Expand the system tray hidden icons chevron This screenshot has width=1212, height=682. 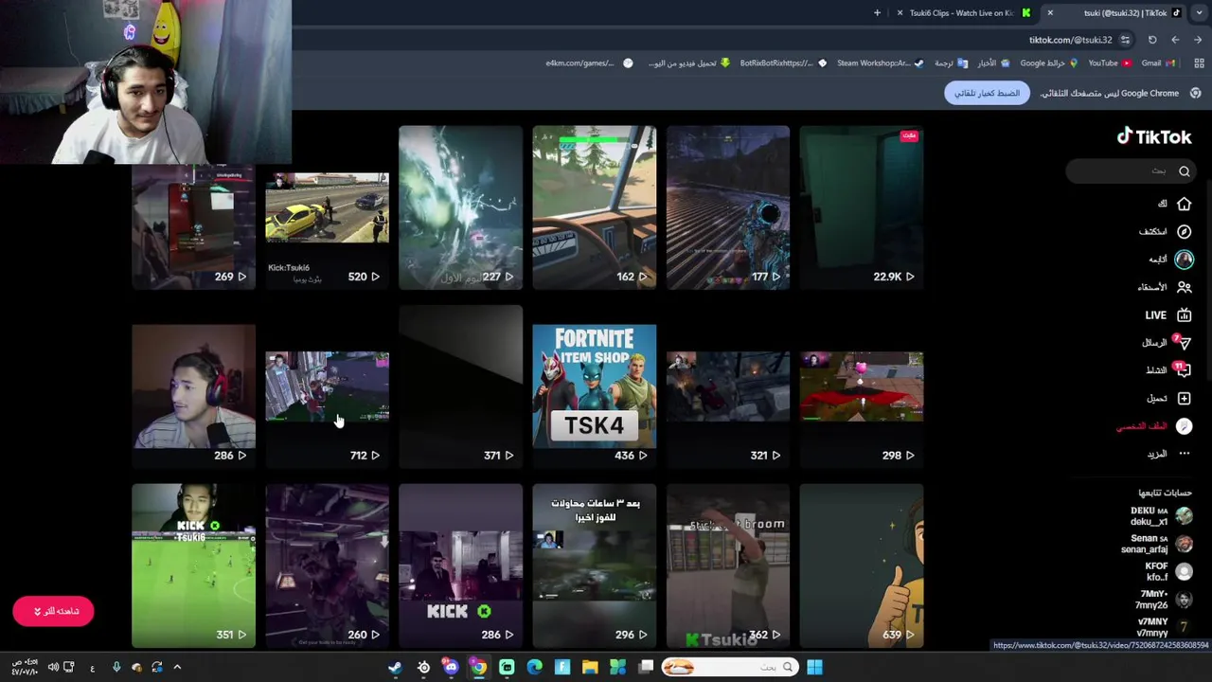click(177, 668)
